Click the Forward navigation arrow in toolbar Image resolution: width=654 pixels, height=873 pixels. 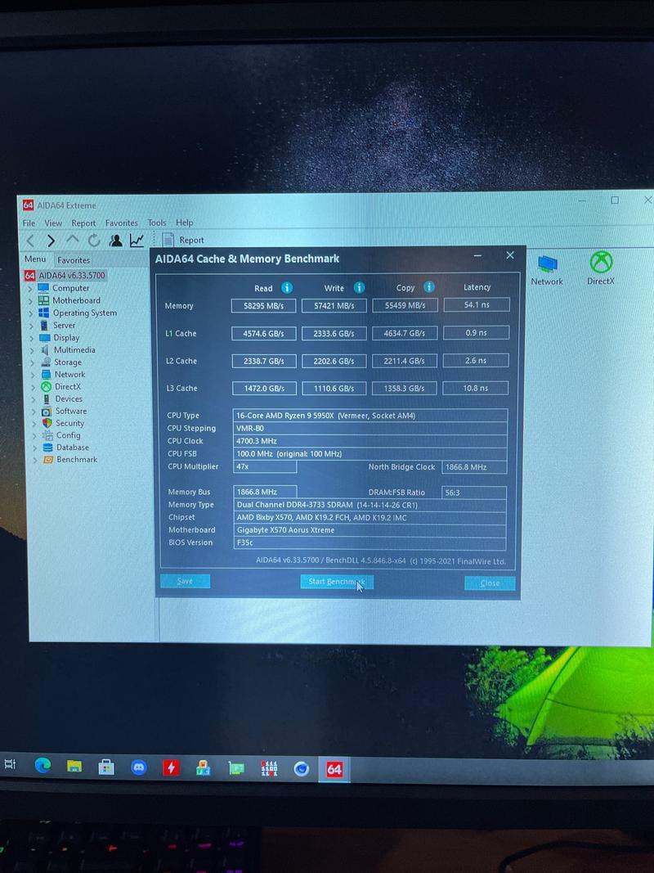51,241
